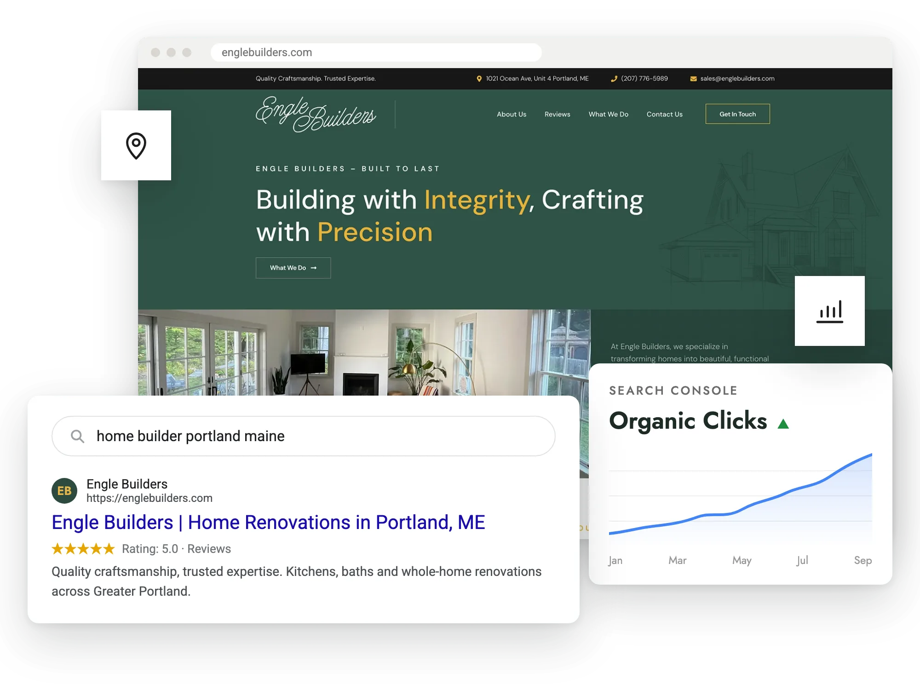This screenshot has height=690, width=920.
Task: Click the five gold rating stars
Action: pos(83,549)
